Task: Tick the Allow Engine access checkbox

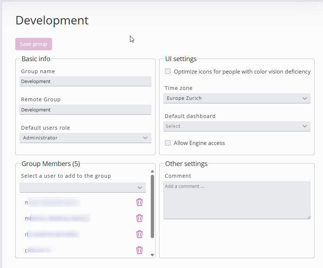Action: tap(168, 143)
